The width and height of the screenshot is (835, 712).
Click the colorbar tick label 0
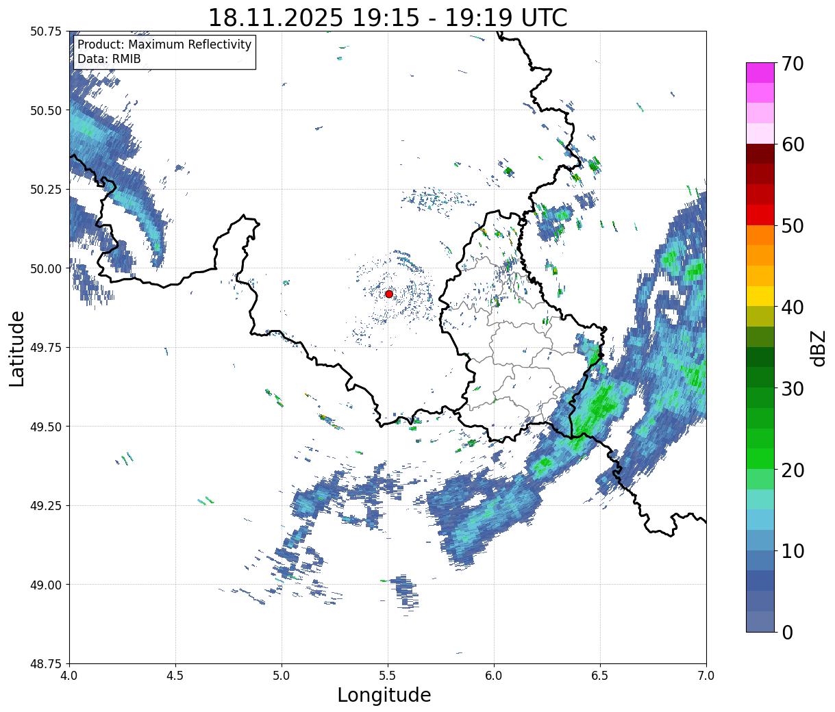(787, 632)
